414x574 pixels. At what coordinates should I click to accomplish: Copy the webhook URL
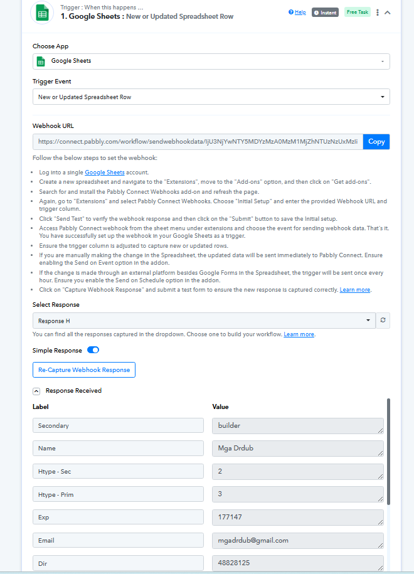pyautogui.click(x=376, y=142)
